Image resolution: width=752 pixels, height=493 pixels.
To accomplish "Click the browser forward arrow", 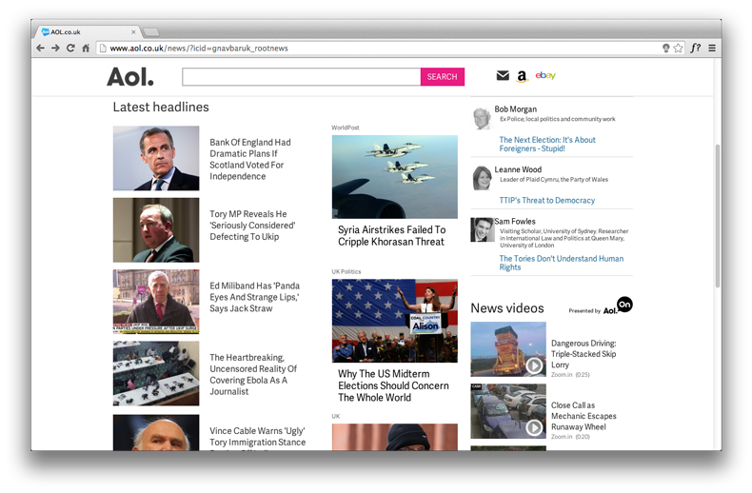I will tap(55, 48).
